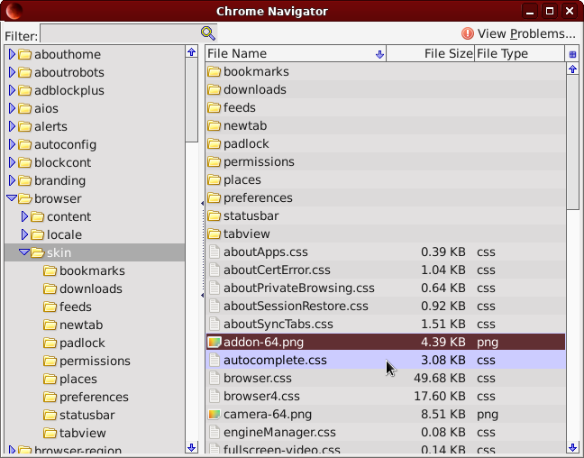Sort by File Type column header
This screenshot has width=584, height=458.
click(520, 54)
